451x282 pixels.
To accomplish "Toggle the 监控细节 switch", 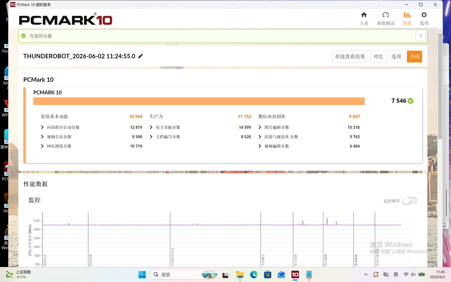I will pos(410,201).
